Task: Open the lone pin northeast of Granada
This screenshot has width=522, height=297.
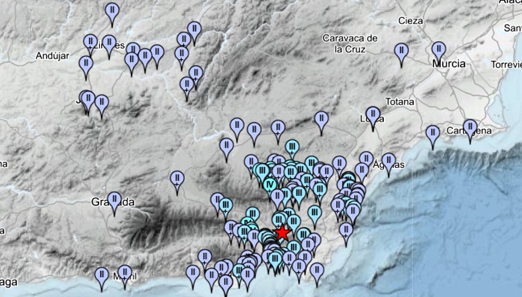Action: [x=177, y=179]
